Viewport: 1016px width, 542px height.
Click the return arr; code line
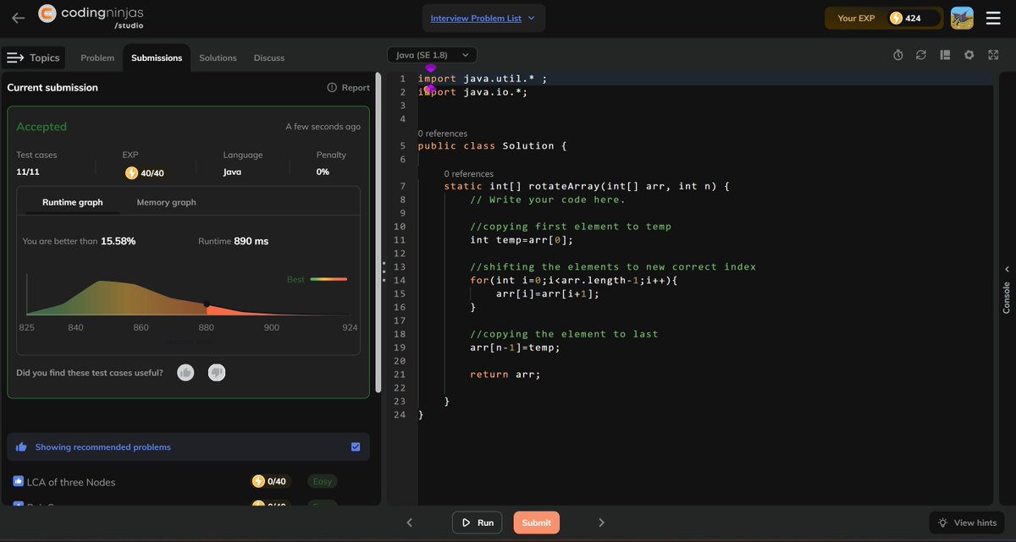[505, 375]
